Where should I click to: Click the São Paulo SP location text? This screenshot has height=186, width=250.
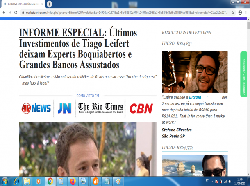(173, 136)
